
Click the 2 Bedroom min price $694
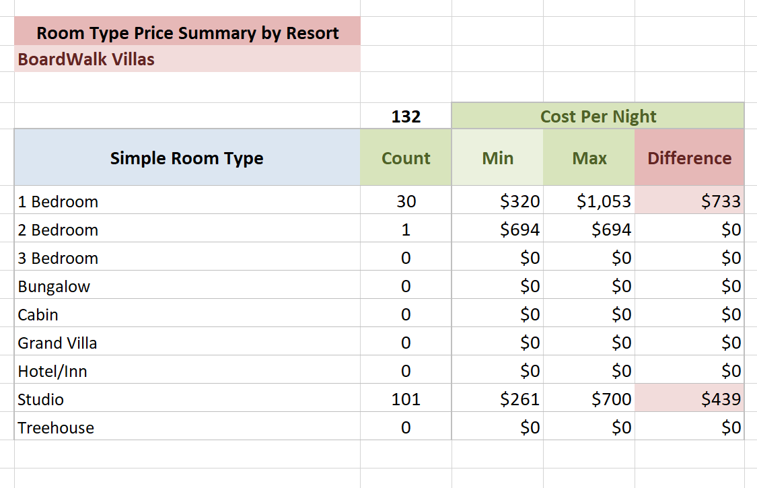click(519, 230)
